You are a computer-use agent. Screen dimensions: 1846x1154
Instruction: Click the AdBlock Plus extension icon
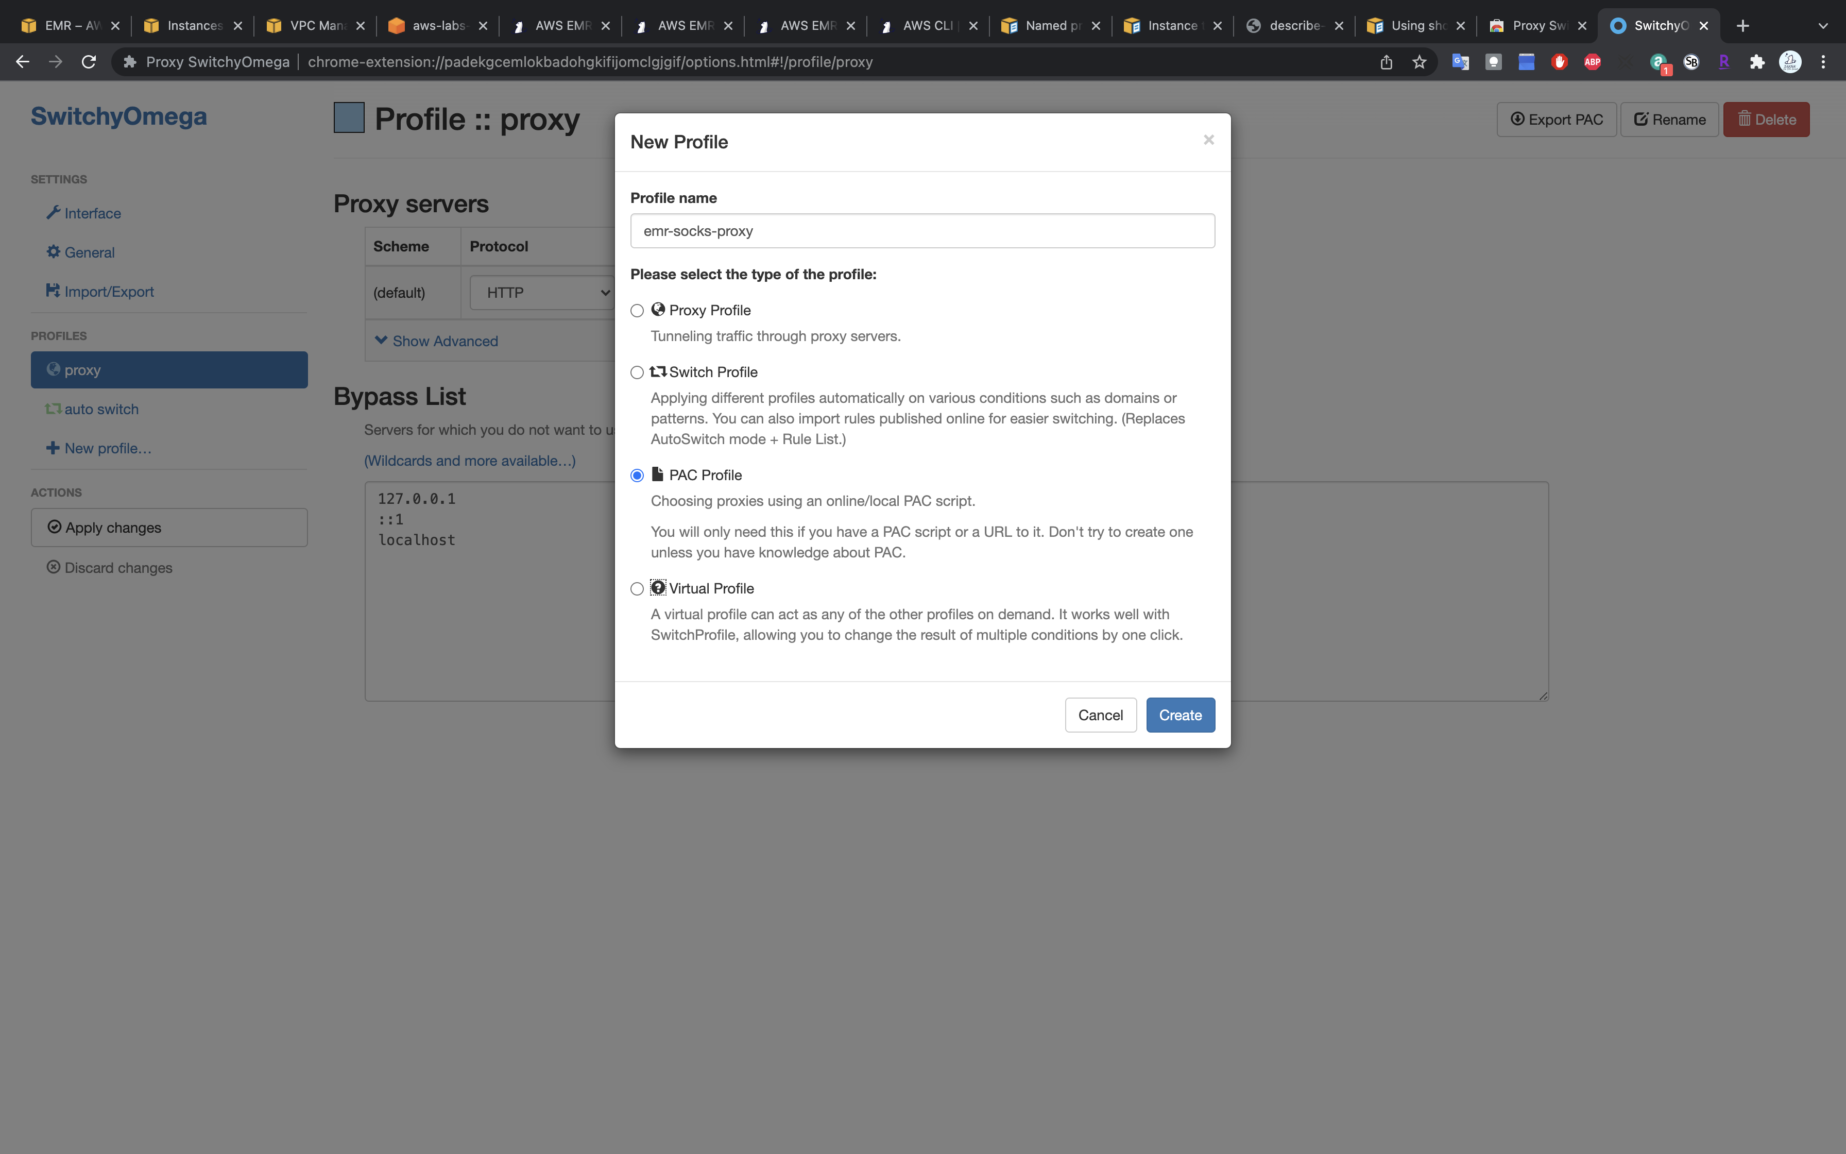[x=1592, y=62]
